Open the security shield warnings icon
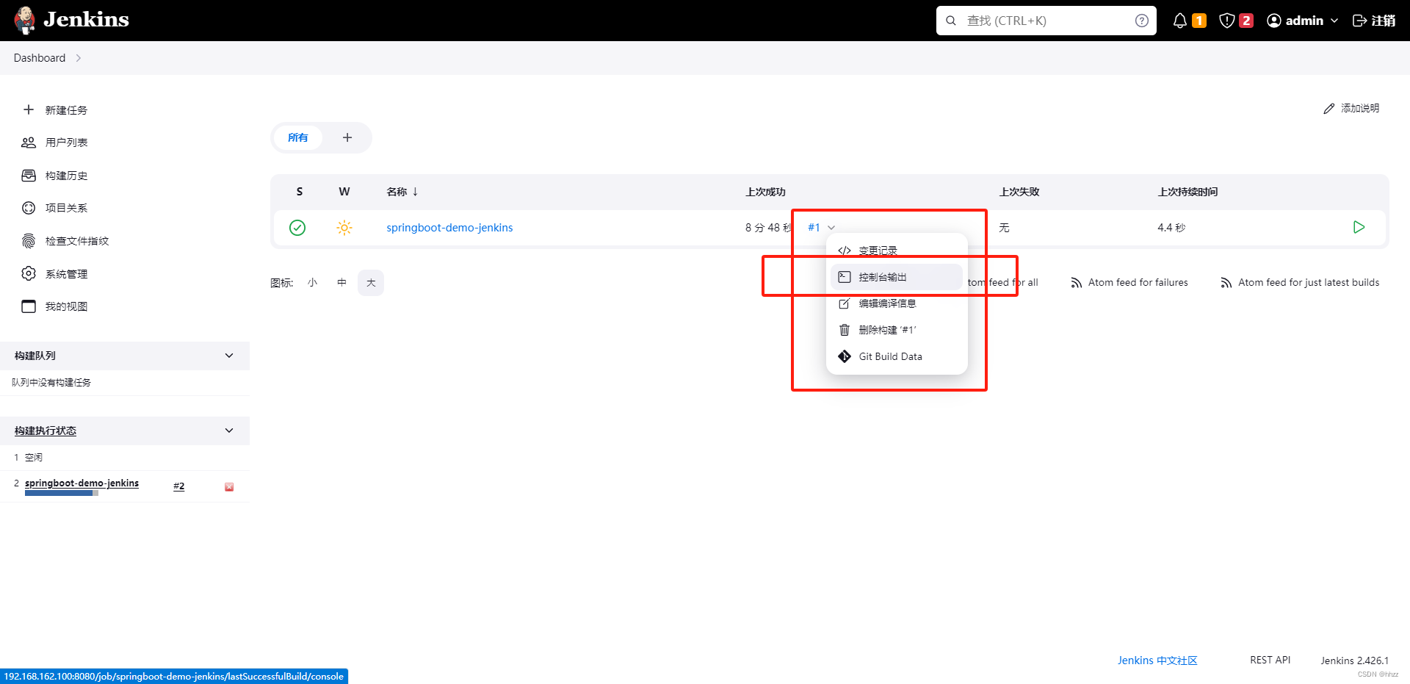This screenshot has width=1410, height=684. 1226,21
